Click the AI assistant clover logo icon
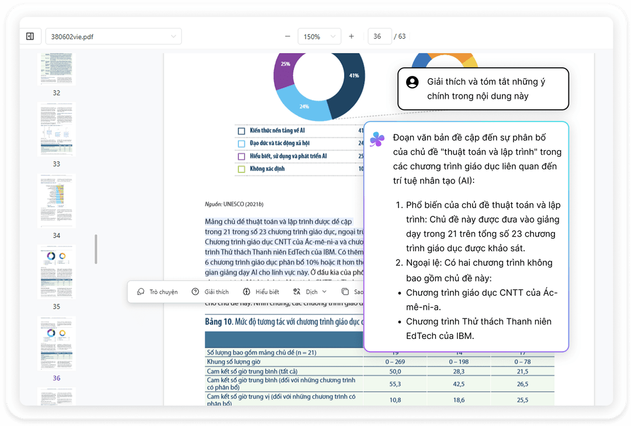The height and width of the screenshot is (426, 631). click(377, 139)
